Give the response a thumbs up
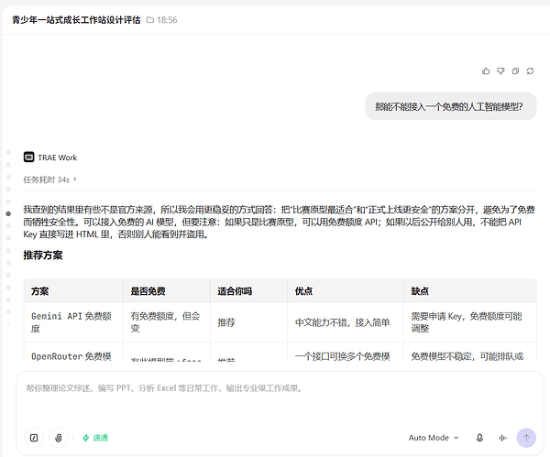Viewport: 550px width, 457px height. [x=486, y=71]
